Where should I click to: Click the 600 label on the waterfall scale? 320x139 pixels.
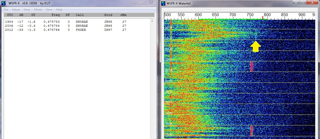198,15
